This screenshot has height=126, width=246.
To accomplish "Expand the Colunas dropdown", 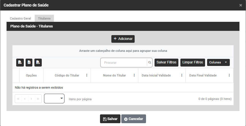I will tap(218, 62).
